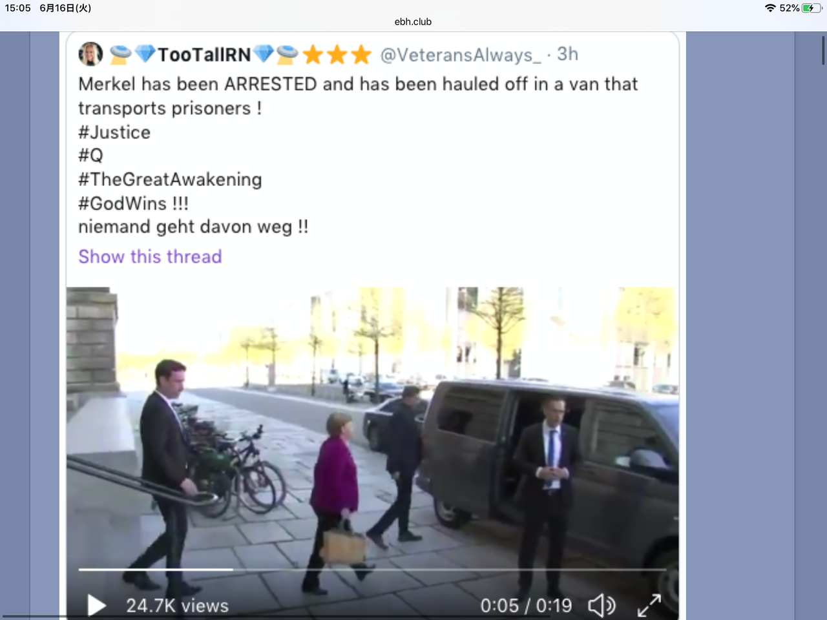This screenshot has width=827, height=620.
Task: Click the 0:05 / 0:19 time display
Action: 526,606
